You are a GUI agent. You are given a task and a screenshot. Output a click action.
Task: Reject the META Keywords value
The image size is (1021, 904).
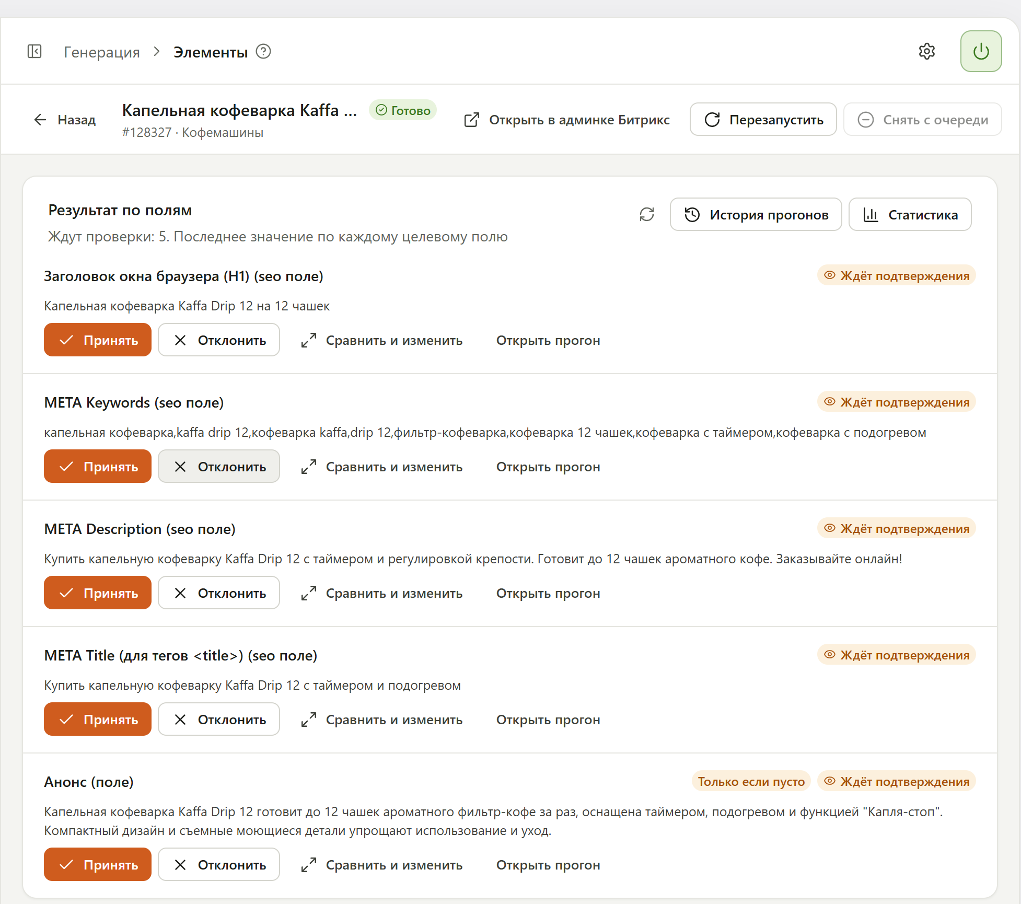[x=219, y=467]
